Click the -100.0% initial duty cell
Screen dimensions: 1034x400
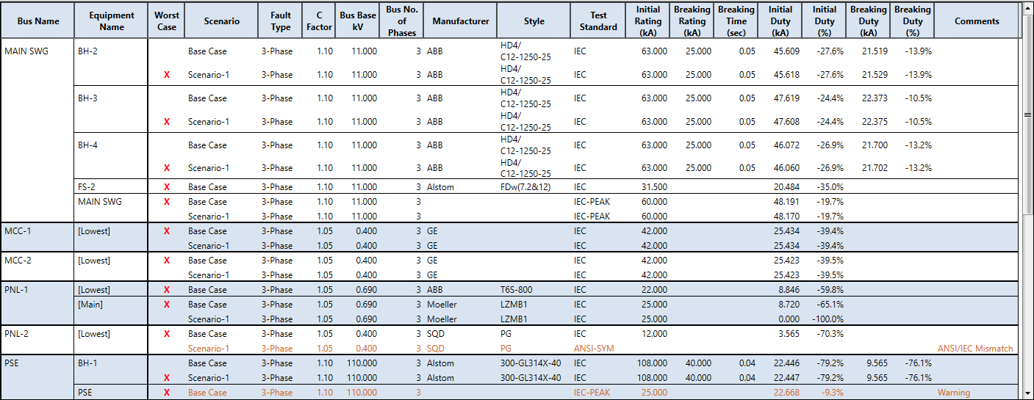[x=827, y=319]
